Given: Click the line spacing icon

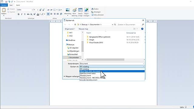Looking at the screenshot, I should pos(60,10).
